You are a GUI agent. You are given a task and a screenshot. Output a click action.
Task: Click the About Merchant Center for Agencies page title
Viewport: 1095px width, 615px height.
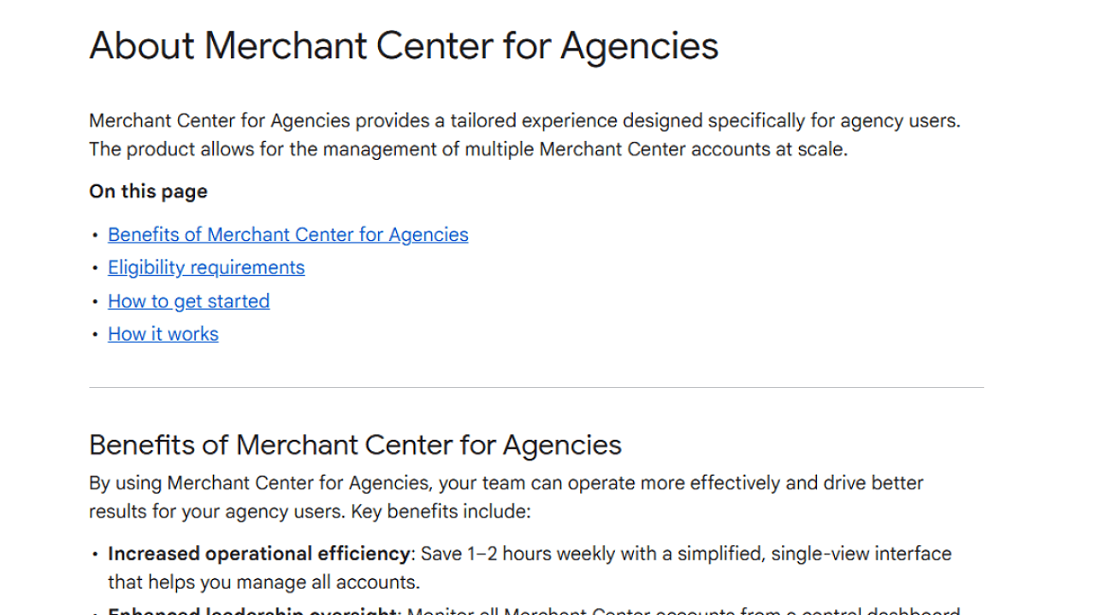[x=403, y=46]
